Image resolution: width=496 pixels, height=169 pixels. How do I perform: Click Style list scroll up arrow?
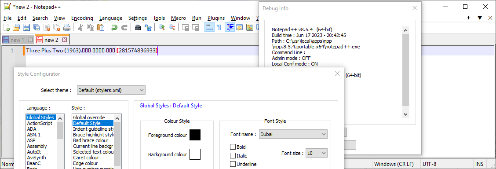click(117, 118)
